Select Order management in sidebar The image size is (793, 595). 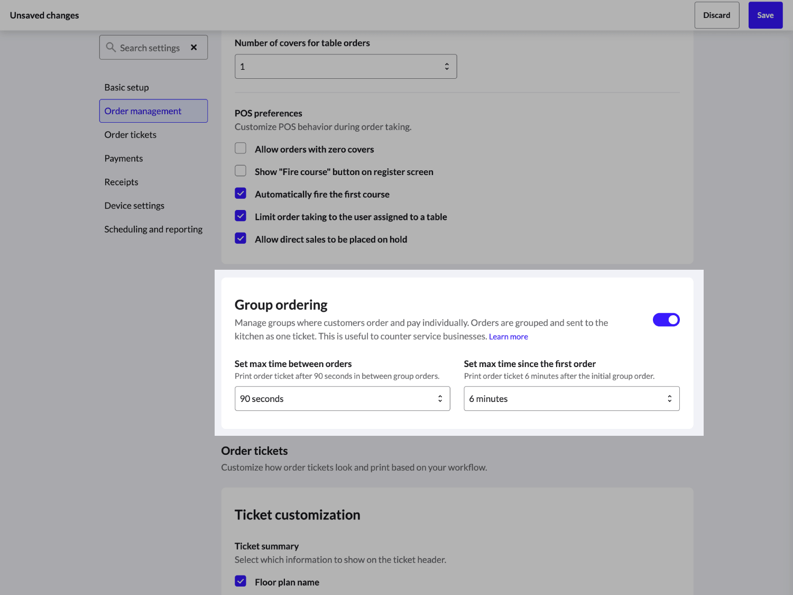pos(153,111)
